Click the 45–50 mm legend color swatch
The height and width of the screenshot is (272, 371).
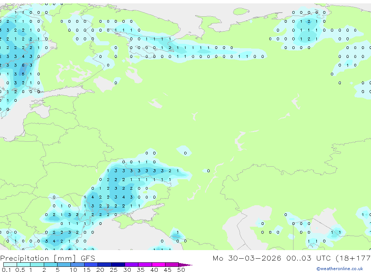click(x=172, y=265)
